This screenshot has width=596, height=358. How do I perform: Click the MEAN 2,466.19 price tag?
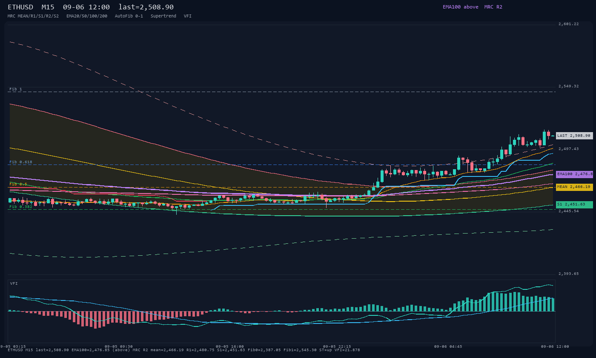tap(574, 187)
